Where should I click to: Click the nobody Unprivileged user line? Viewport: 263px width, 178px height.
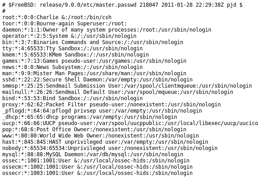click(x=110, y=148)
